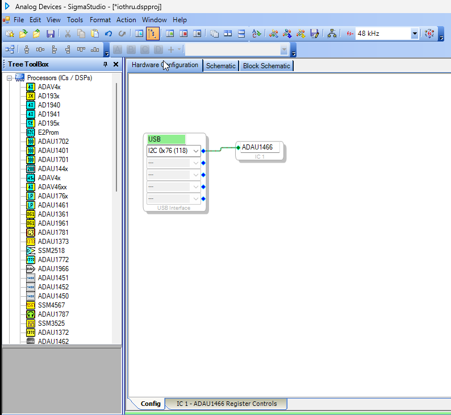This screenshot has height=415, width=451.
Task: Open the Action menu
Action: tap(126, 20)
